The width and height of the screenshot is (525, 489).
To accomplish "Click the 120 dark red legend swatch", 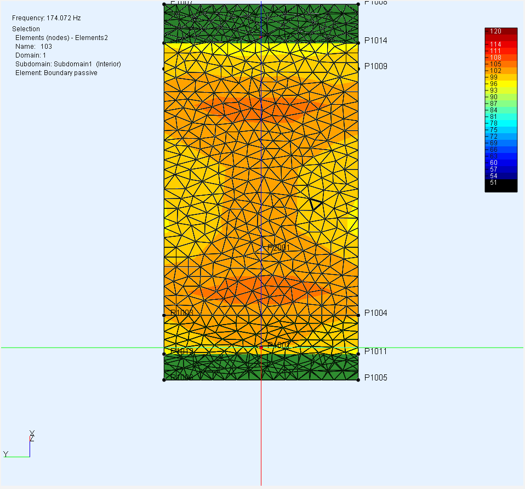I will (x=500, y=31).
